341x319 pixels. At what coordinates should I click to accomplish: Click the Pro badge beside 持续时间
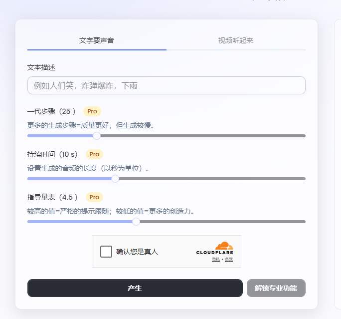click(x=94, y=154)
